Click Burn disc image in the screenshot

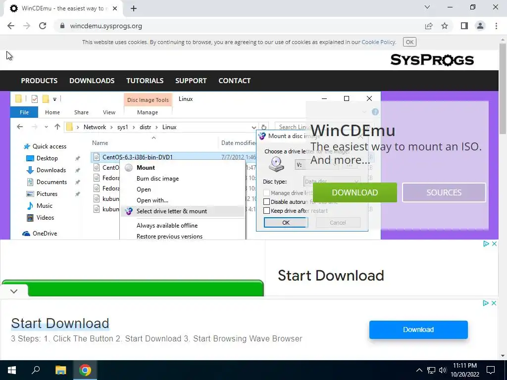pos(157,179)
